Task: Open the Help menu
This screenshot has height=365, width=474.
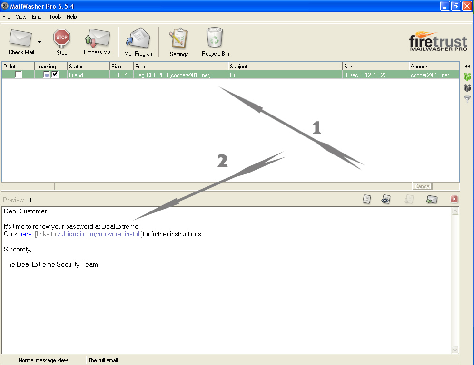Action: [x=72, y=17]
